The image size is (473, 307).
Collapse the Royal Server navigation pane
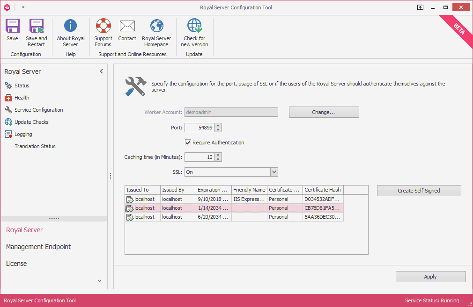click(102, 71)
